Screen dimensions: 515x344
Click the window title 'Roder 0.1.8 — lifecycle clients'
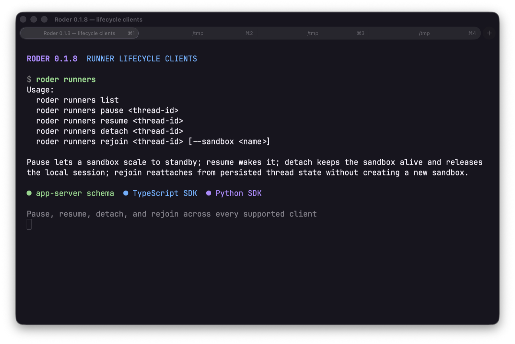tap(98, 19)
